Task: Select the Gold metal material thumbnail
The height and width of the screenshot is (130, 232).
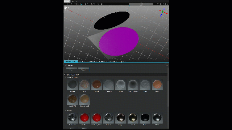Action: 133,118
